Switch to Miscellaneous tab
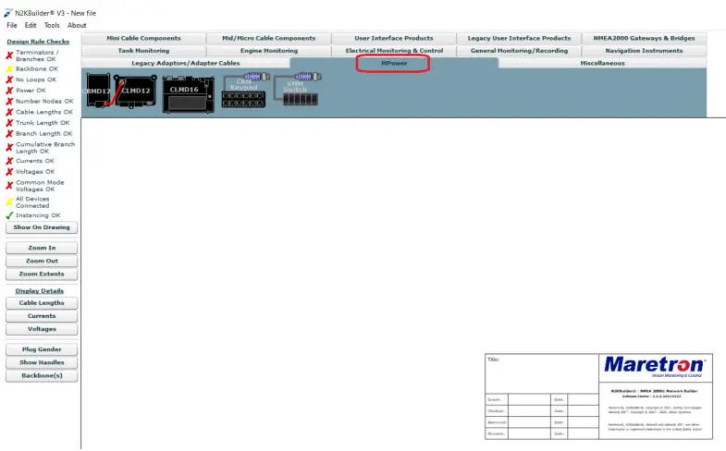 602,64
